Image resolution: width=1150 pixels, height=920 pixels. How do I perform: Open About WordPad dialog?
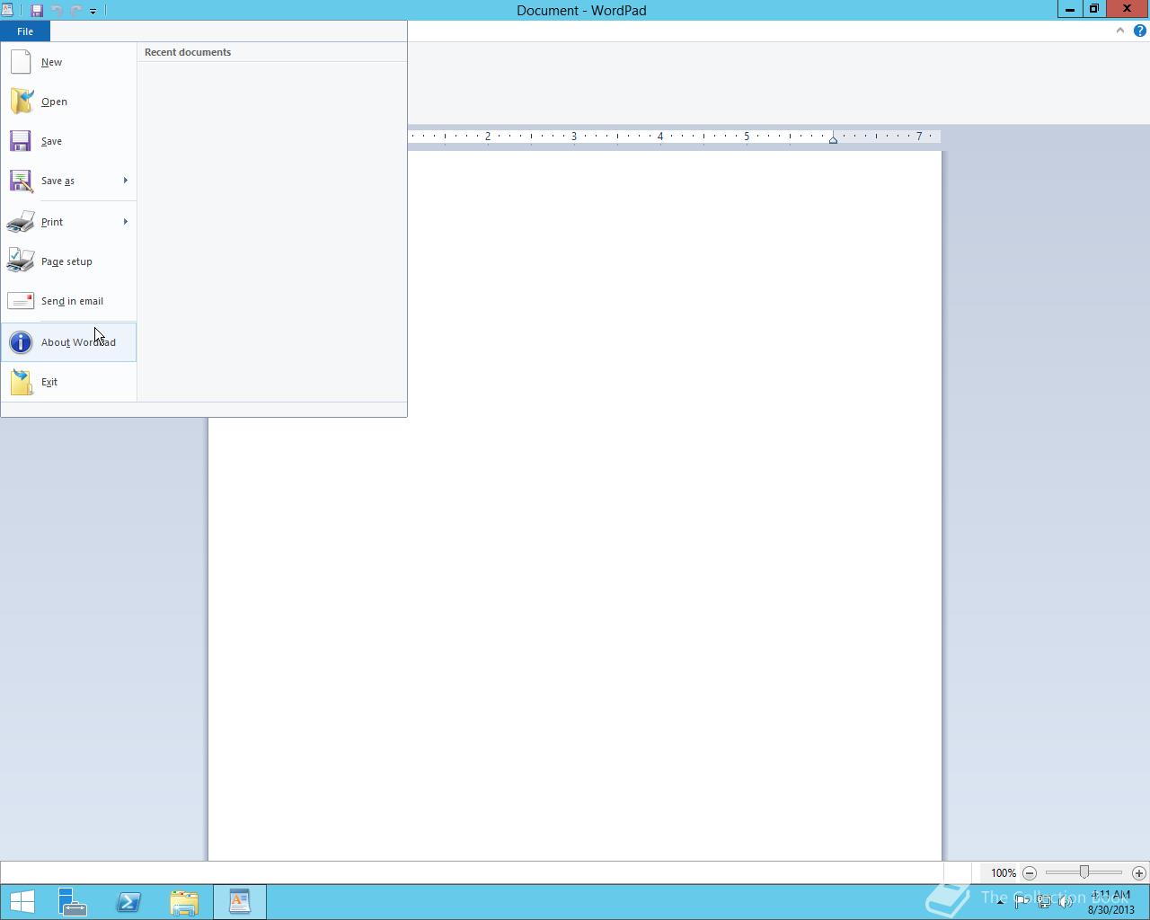(x=68, y=342)
